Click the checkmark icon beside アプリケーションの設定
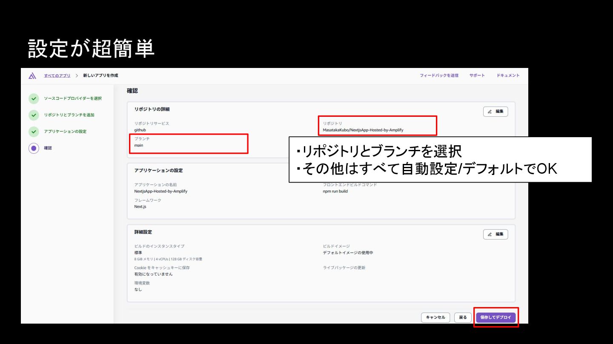613x344 pixels. click(34, 132)
